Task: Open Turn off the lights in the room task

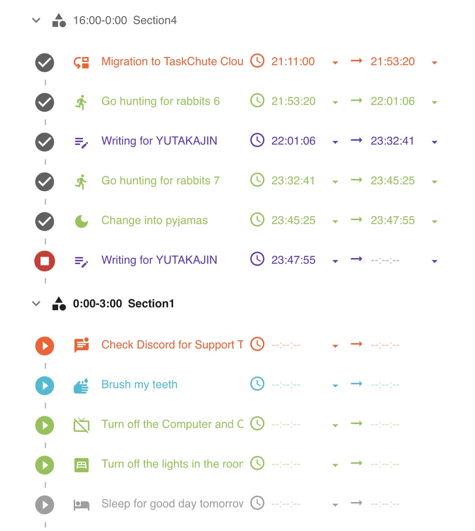Action: 172,464
